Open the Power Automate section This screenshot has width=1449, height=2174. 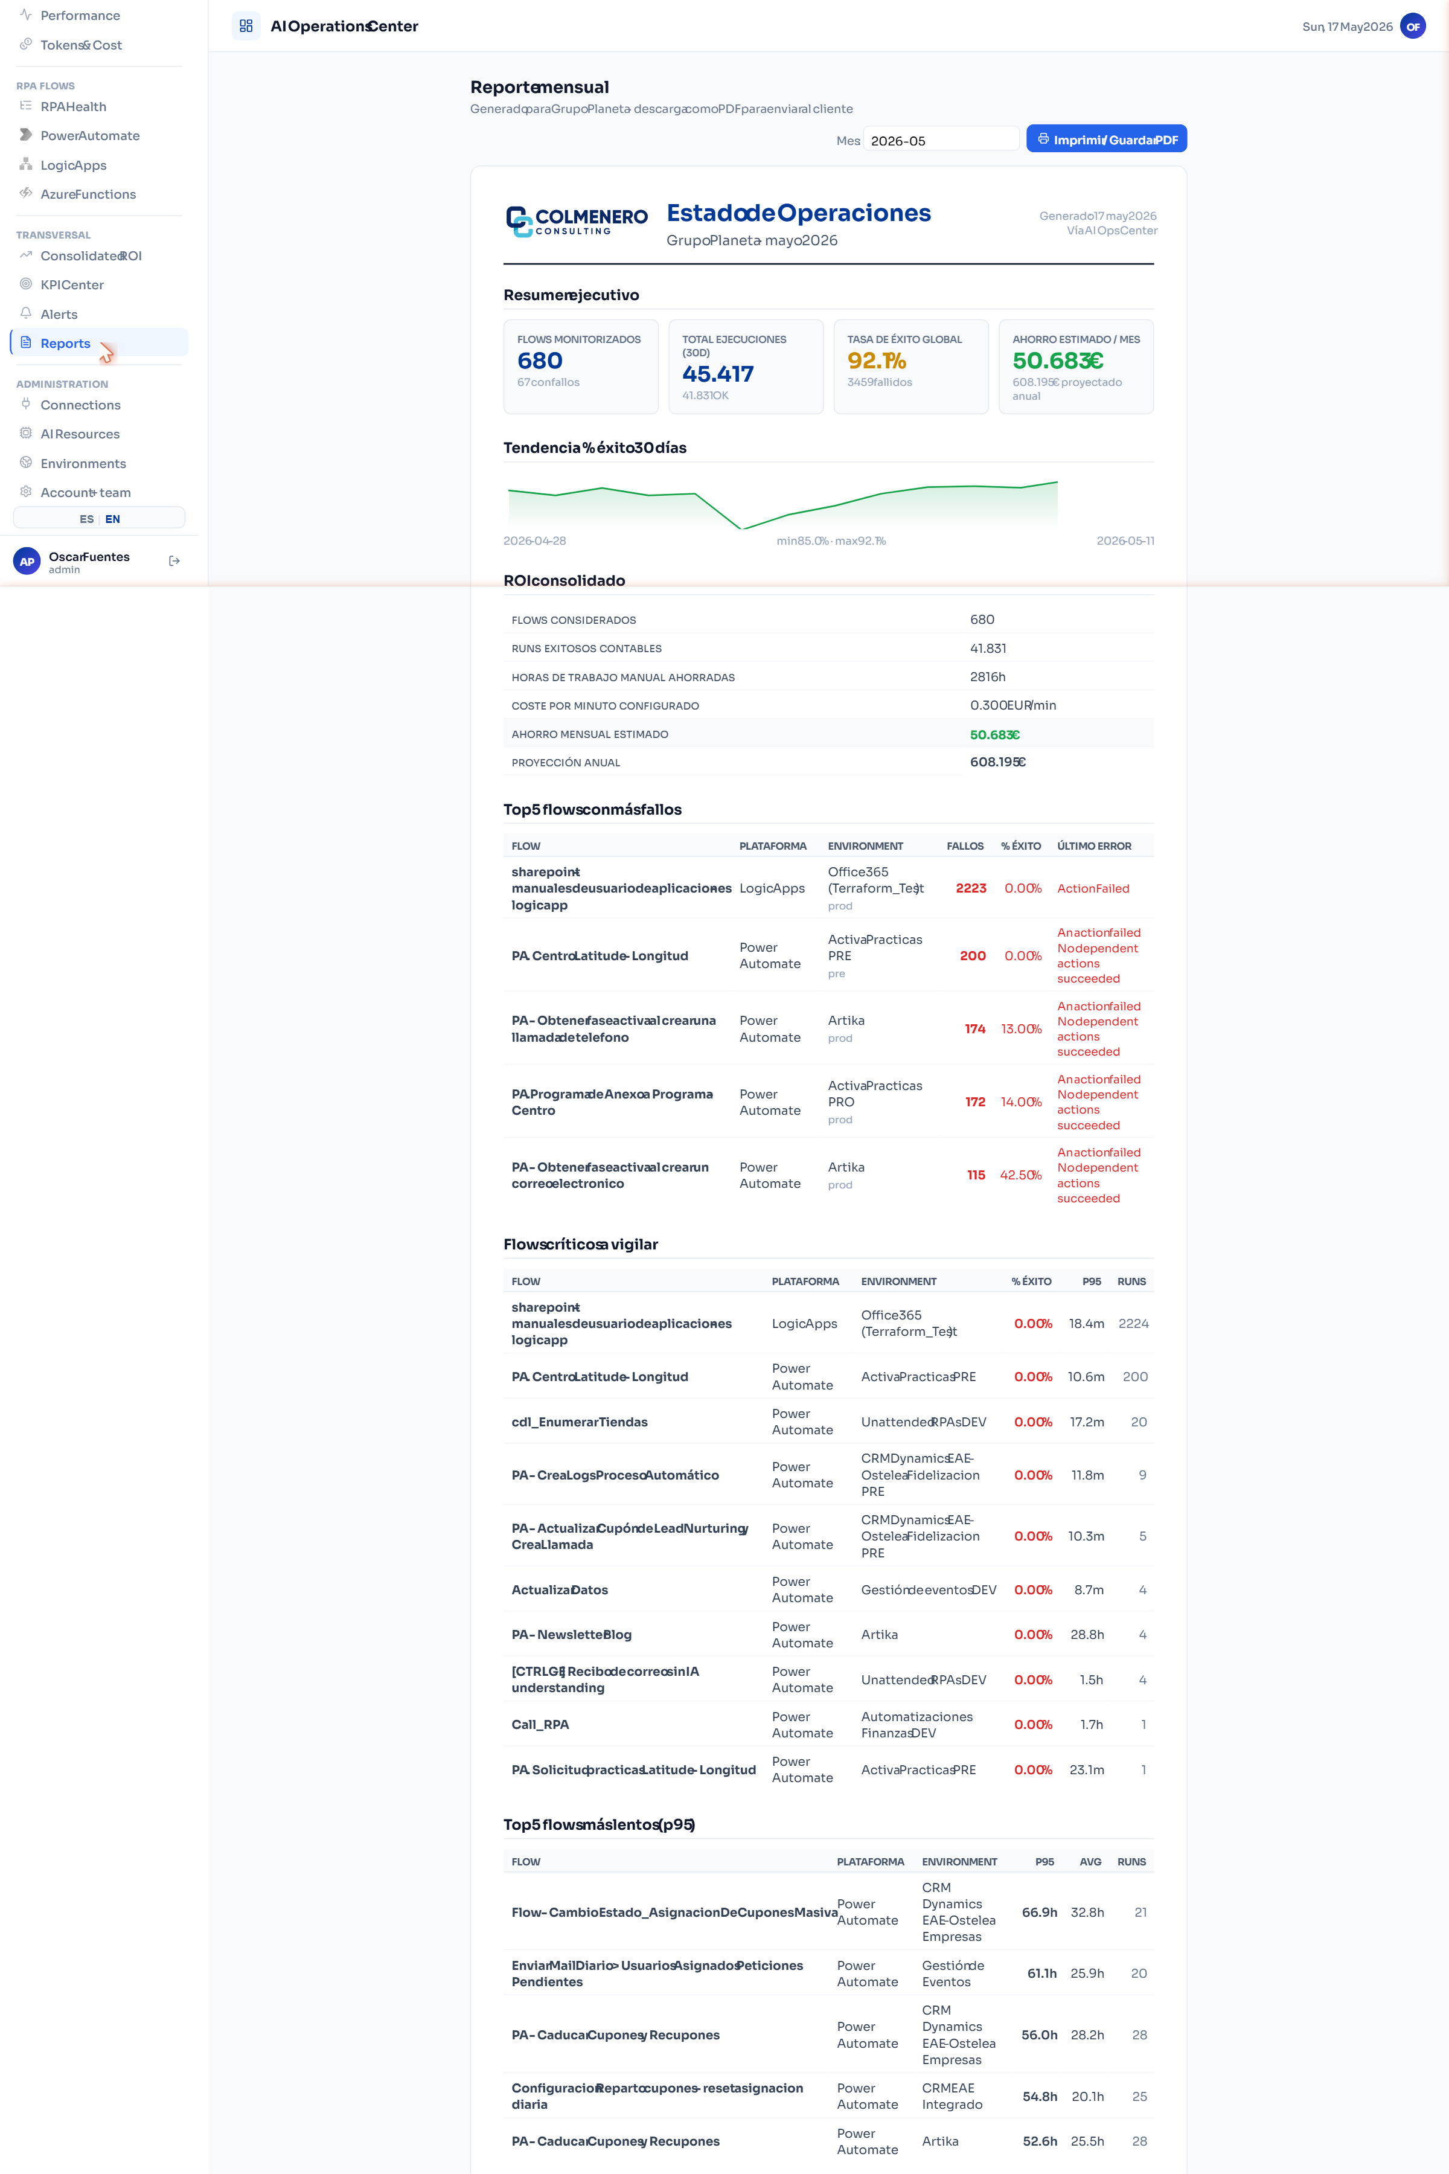[100, 135]
